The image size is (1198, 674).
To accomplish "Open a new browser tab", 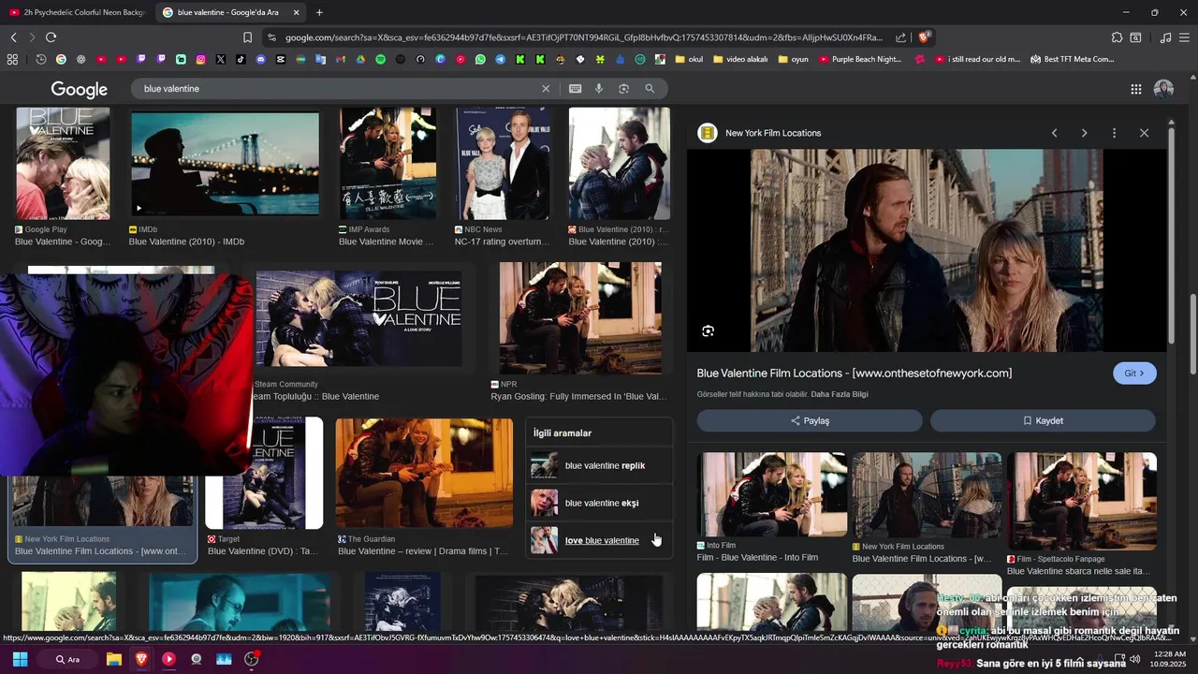I will [319, 12].
